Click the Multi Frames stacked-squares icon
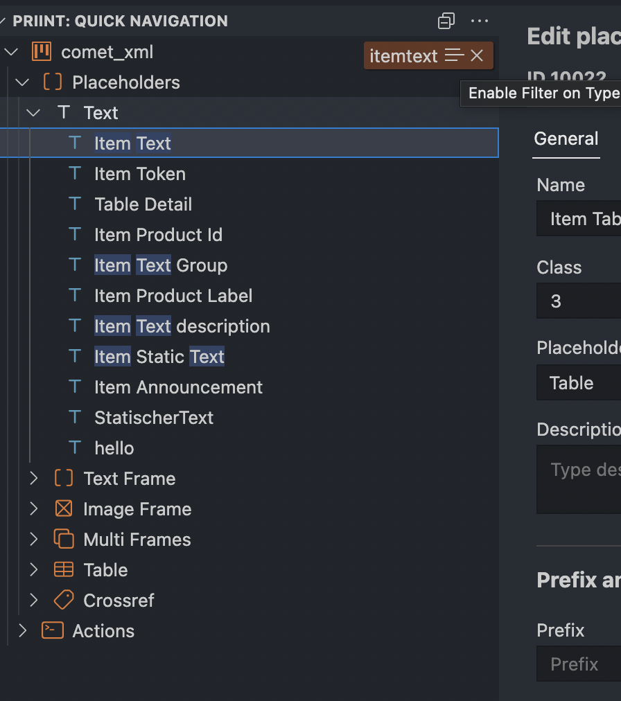The height and width of the screenshot is (701, 621). [x=64, y=539]
